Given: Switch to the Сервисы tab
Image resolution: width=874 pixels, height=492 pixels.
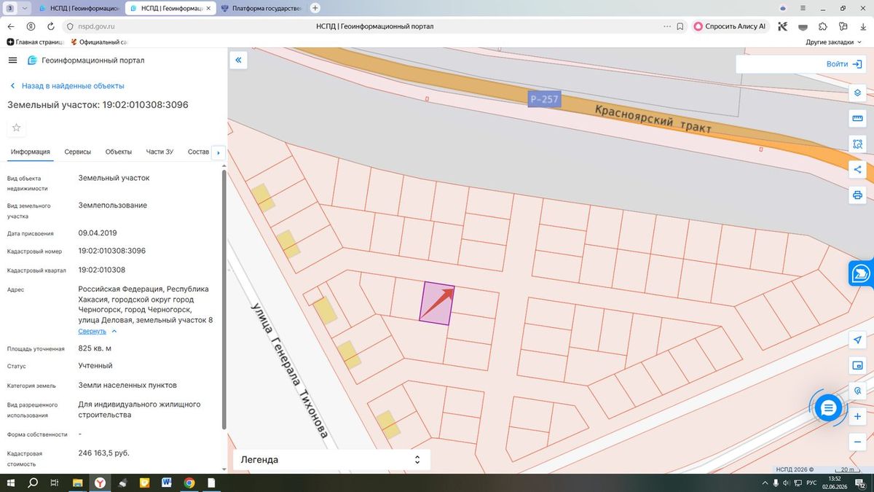Looking at the screenshot, I should 78,152.
